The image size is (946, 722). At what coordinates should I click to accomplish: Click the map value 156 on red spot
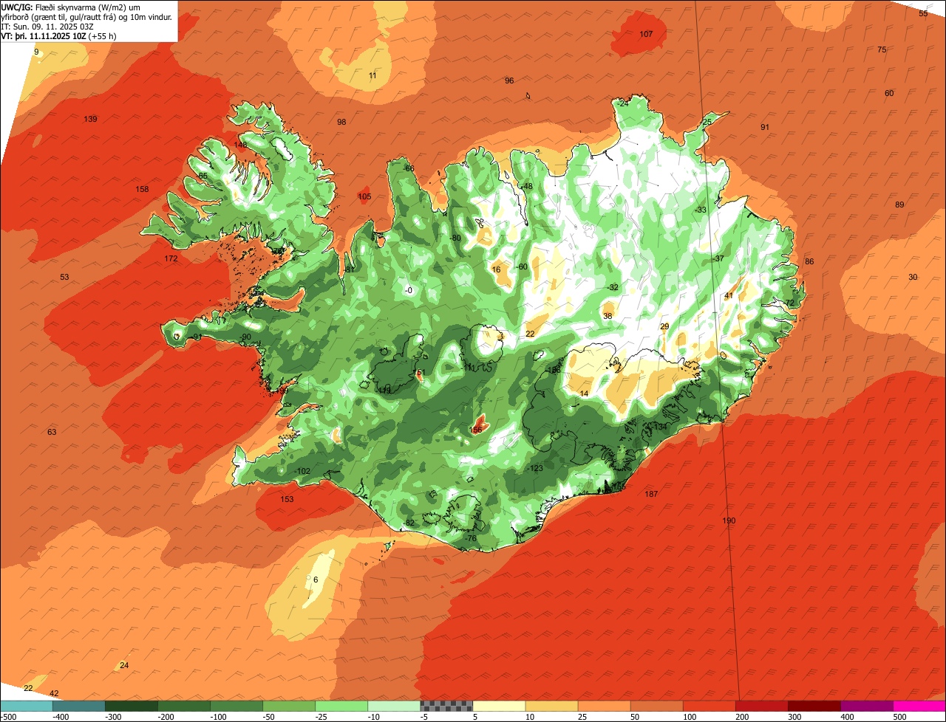(476, 429)
